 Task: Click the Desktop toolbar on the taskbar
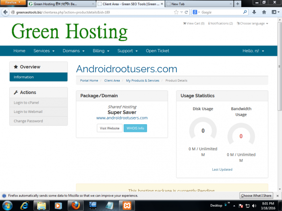pos(216,205)
